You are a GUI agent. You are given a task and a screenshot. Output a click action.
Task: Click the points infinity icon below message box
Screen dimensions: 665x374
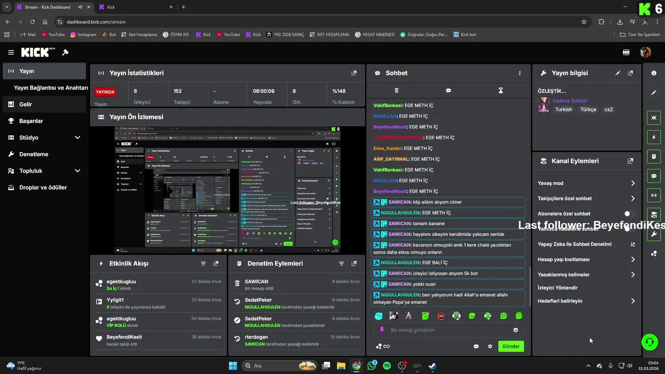pos(383,346)
